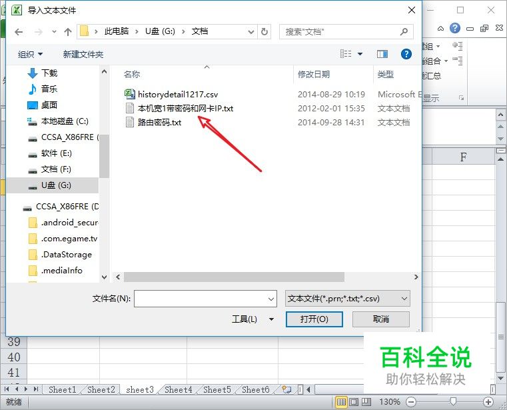This screenshot has height=410, width=507.
Task: Go forward using the dialog forward arrow
Action: [x=39, y=32]
